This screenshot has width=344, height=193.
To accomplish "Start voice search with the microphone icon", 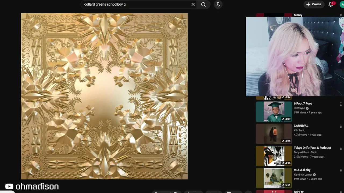I will click(x=218, y=4).
